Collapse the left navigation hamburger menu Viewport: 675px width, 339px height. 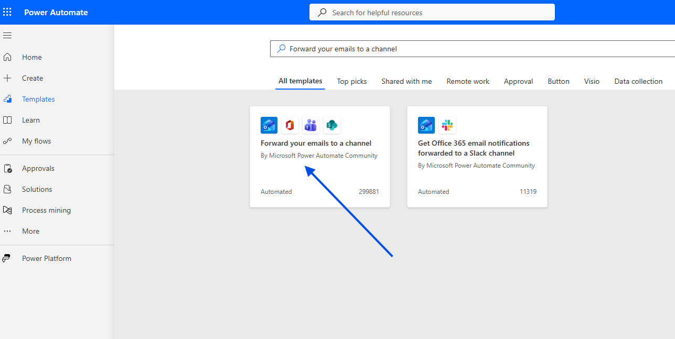click(x=7, y=36)
